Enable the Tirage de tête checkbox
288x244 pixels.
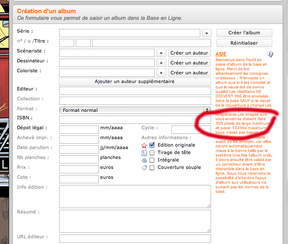point(152,152)
